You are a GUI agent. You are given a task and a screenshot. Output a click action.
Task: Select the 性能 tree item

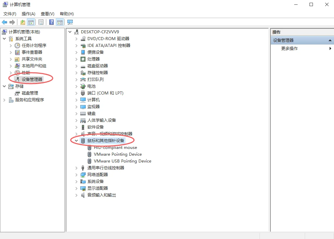[x=26, y=73]
